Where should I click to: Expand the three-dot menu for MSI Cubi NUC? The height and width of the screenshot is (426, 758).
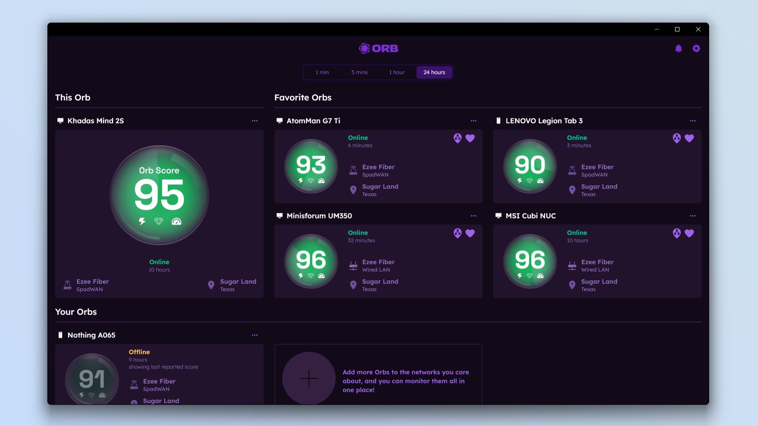pos(693,216)
